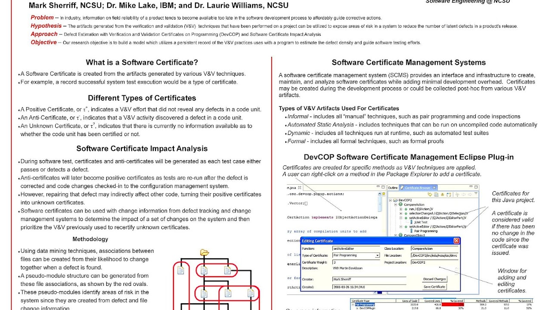The width and height of the screenshot is (551, 310).
Task: Click 'DevCOP Software Certificate Management Eclipse Plug-in' heading
Action: click(x=409, y=157)
